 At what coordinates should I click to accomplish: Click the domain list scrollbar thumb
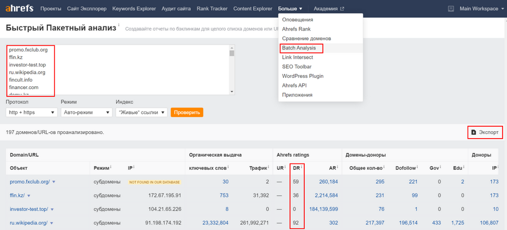pos(232,54)
